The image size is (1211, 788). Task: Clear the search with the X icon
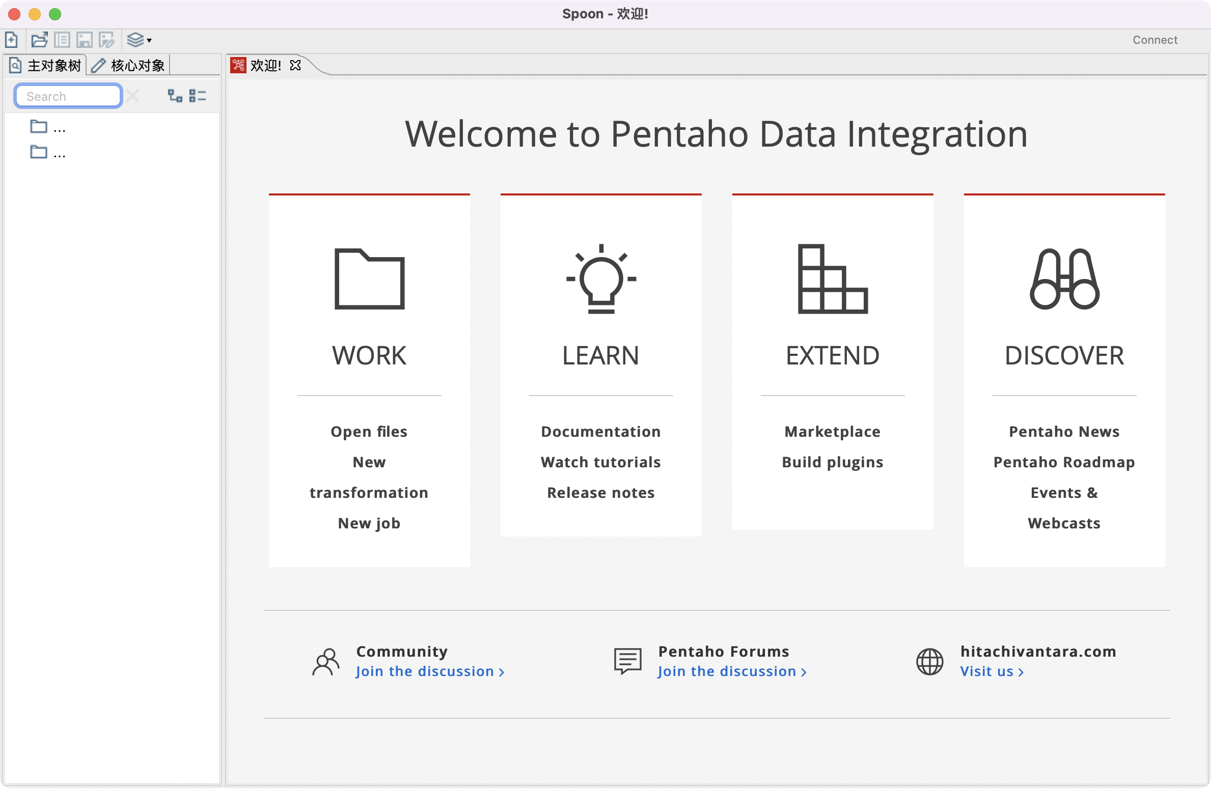point(133,96)
